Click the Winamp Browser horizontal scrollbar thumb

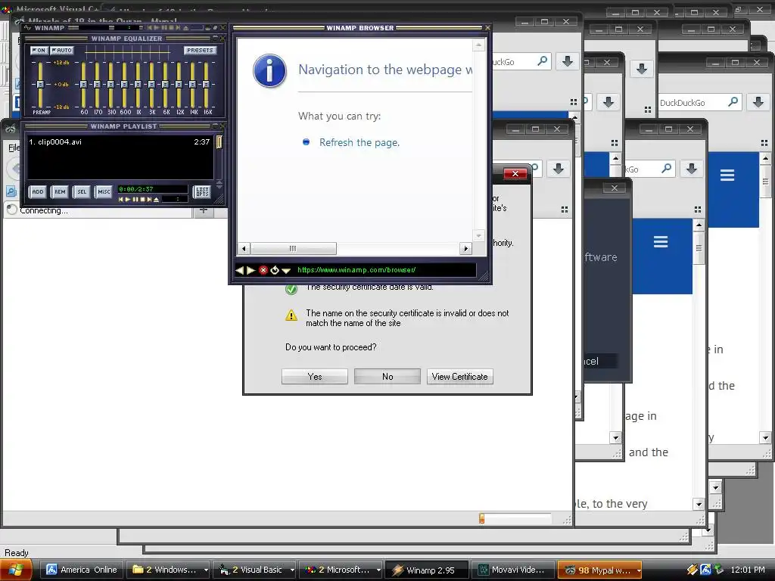click(293, 248)
